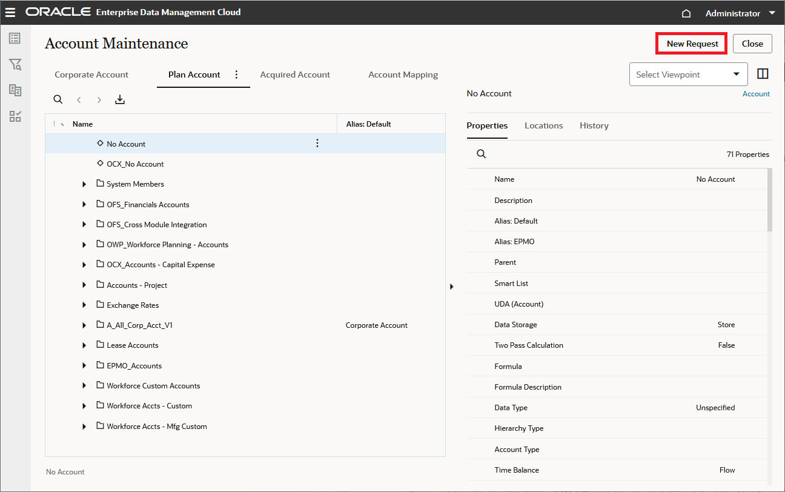Click the Data Type property row
This screenshot has width=785, height=492.
[617, 408]
